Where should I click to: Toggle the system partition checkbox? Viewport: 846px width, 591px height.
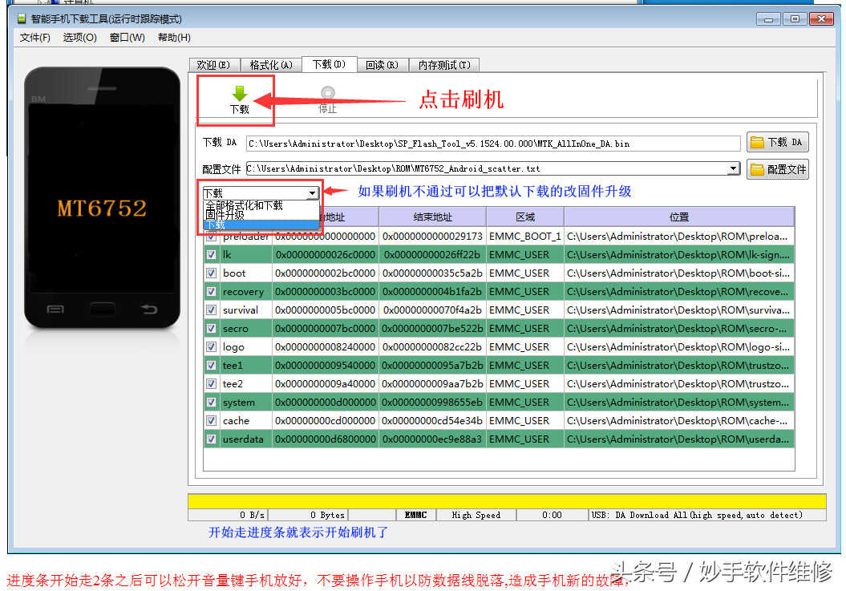pyautogui.click(x=212, y=403)
